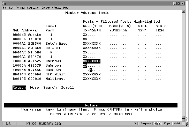This screenshot has width=189, height=127.
Task: Click the STP Mcast local port entry
Action: click(x=55, y=74)
